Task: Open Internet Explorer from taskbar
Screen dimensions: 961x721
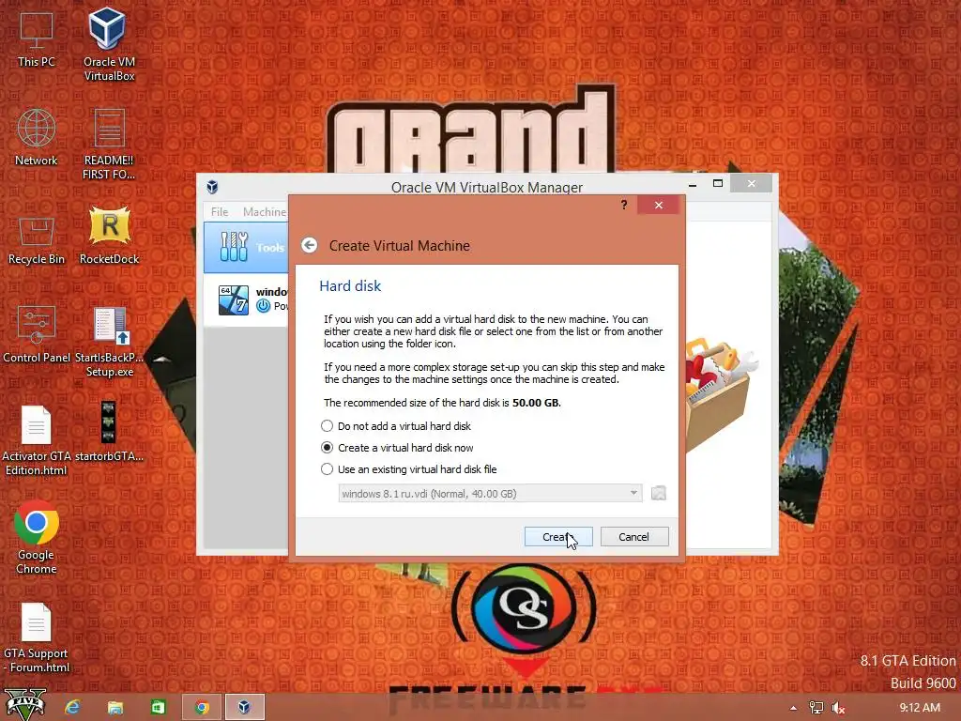Action: click(x=72, y=707)
